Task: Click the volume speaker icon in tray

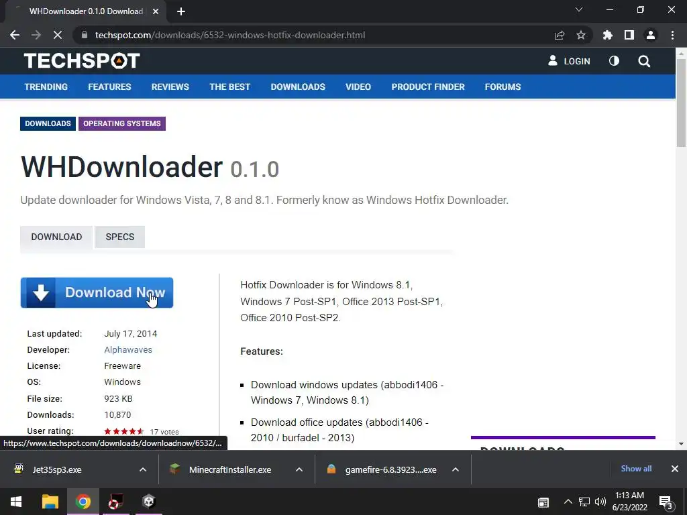Action: pos(600,502)
